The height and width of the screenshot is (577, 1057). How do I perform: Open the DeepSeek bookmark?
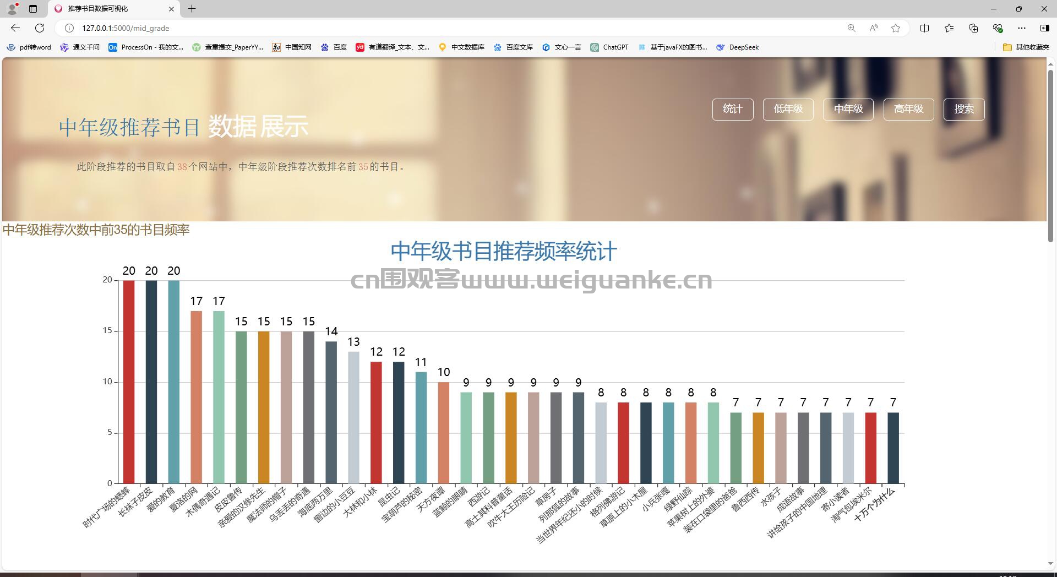[x=737, y=47]
